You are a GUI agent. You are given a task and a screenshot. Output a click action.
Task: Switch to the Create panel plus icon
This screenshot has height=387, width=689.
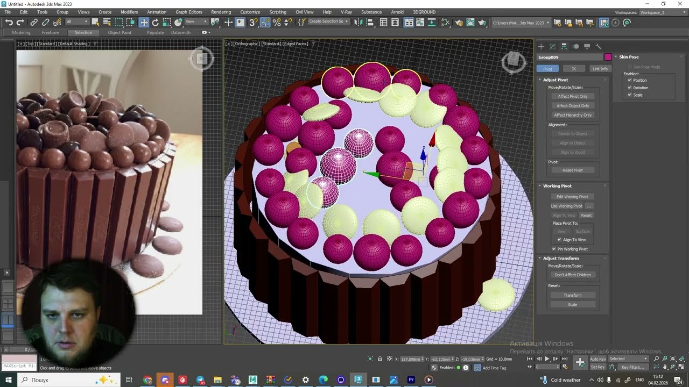pyautogui.click(x=541, y=46)
